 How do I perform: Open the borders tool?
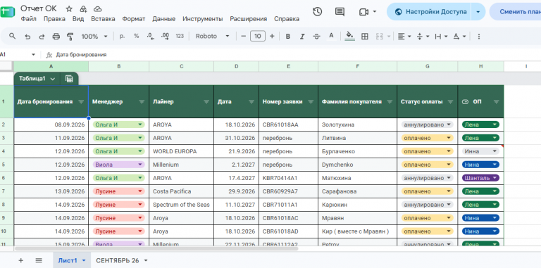365,37
